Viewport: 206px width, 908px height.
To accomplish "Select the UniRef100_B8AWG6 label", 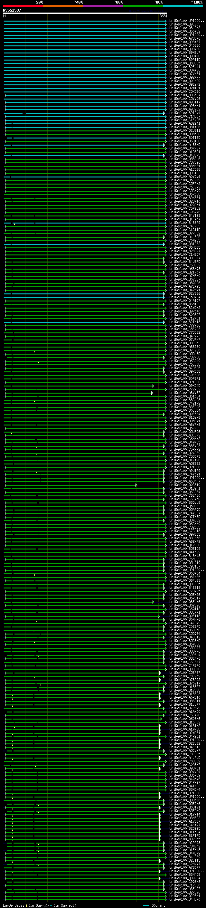I will click(185, 70).
